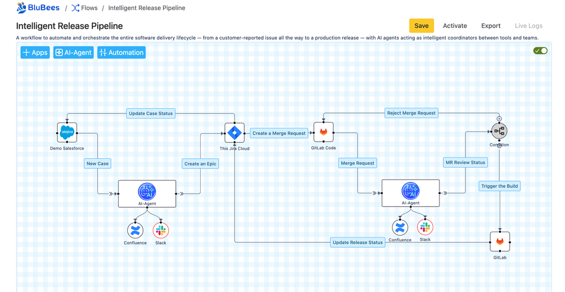Click the New Case edge label
565x292 pixels.
tap(97, 163)
